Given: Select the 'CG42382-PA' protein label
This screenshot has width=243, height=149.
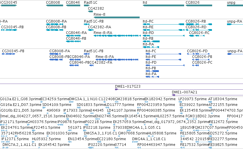Looking at the screenshot, I should click(x=101, y=63).
